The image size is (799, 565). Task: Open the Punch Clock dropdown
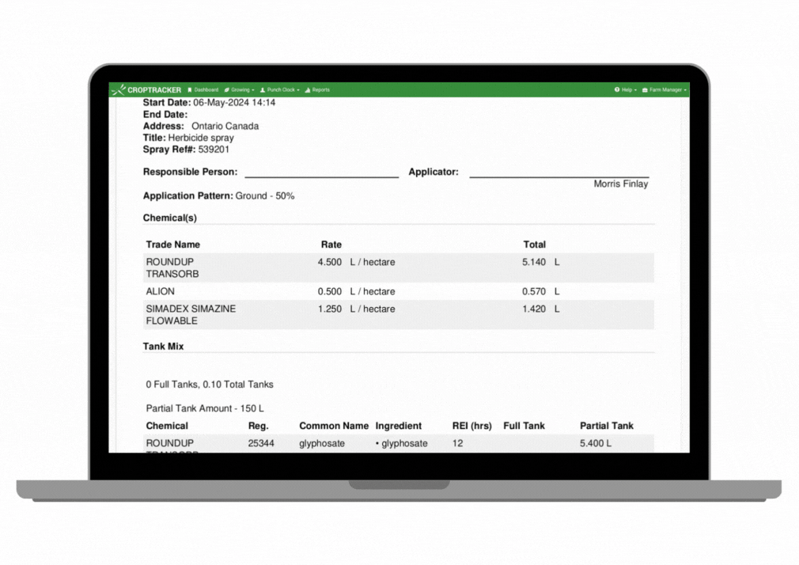(x=280, y=89)
